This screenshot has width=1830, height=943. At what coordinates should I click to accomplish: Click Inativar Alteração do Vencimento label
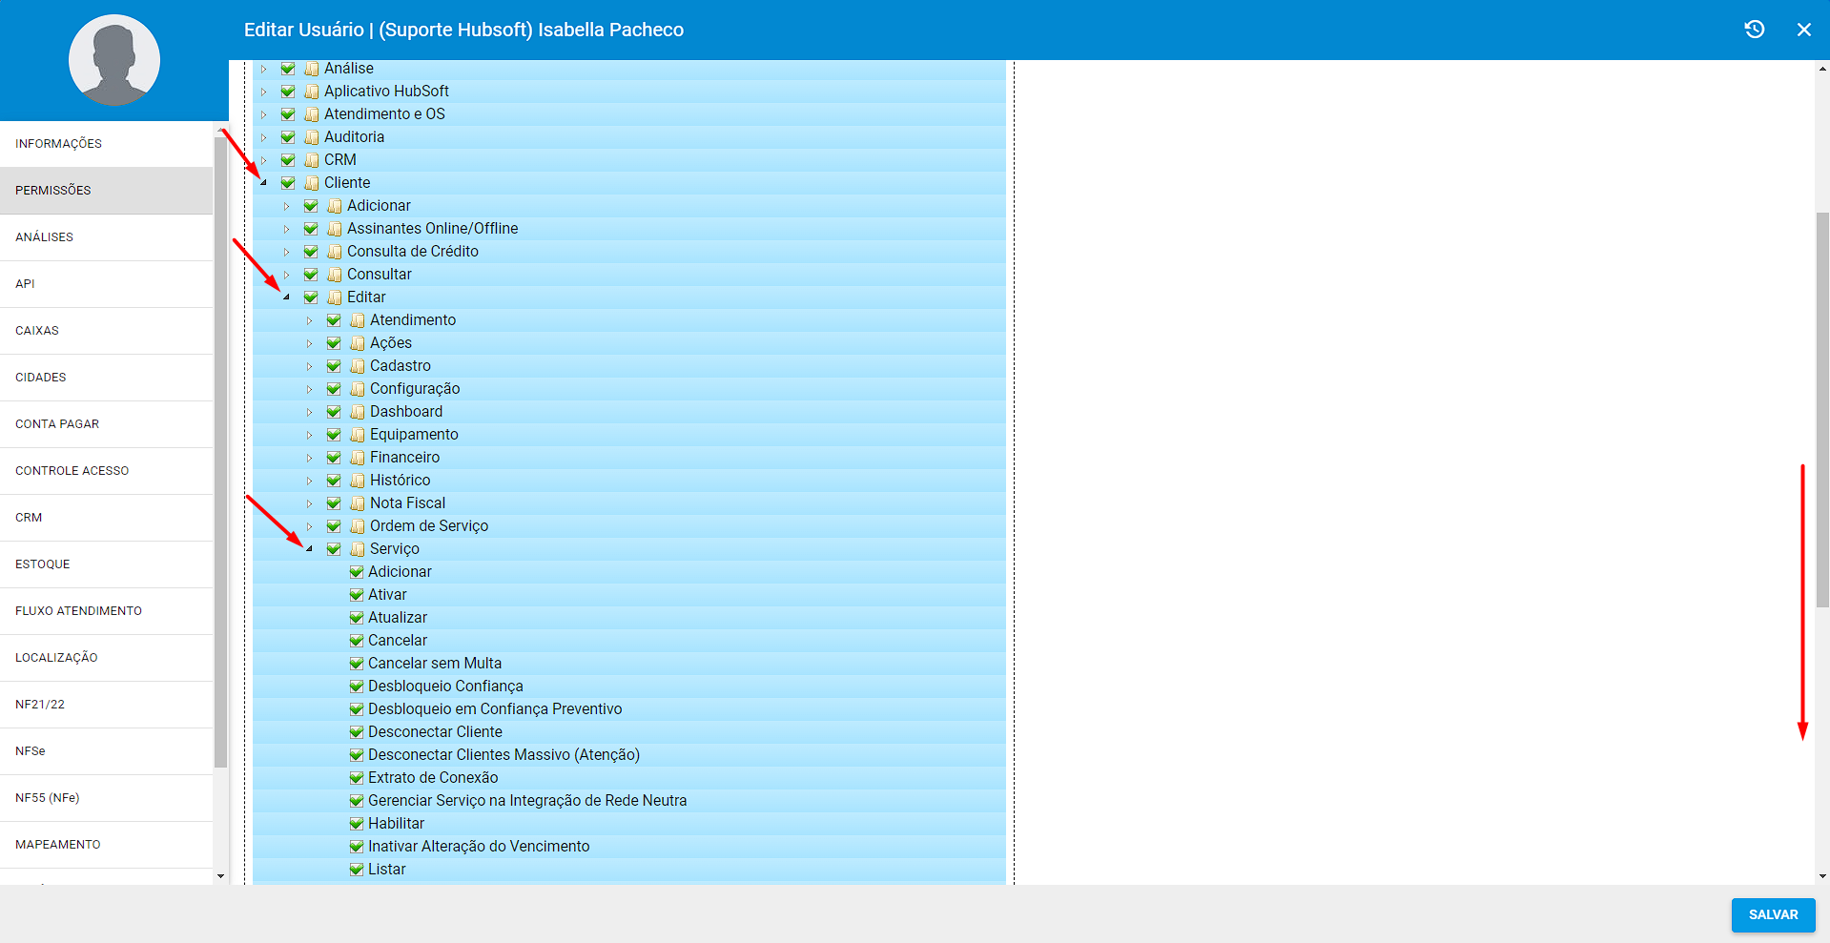(479, 847)
